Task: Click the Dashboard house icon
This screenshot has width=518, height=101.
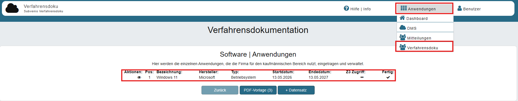Action: [x=402, y=18]
